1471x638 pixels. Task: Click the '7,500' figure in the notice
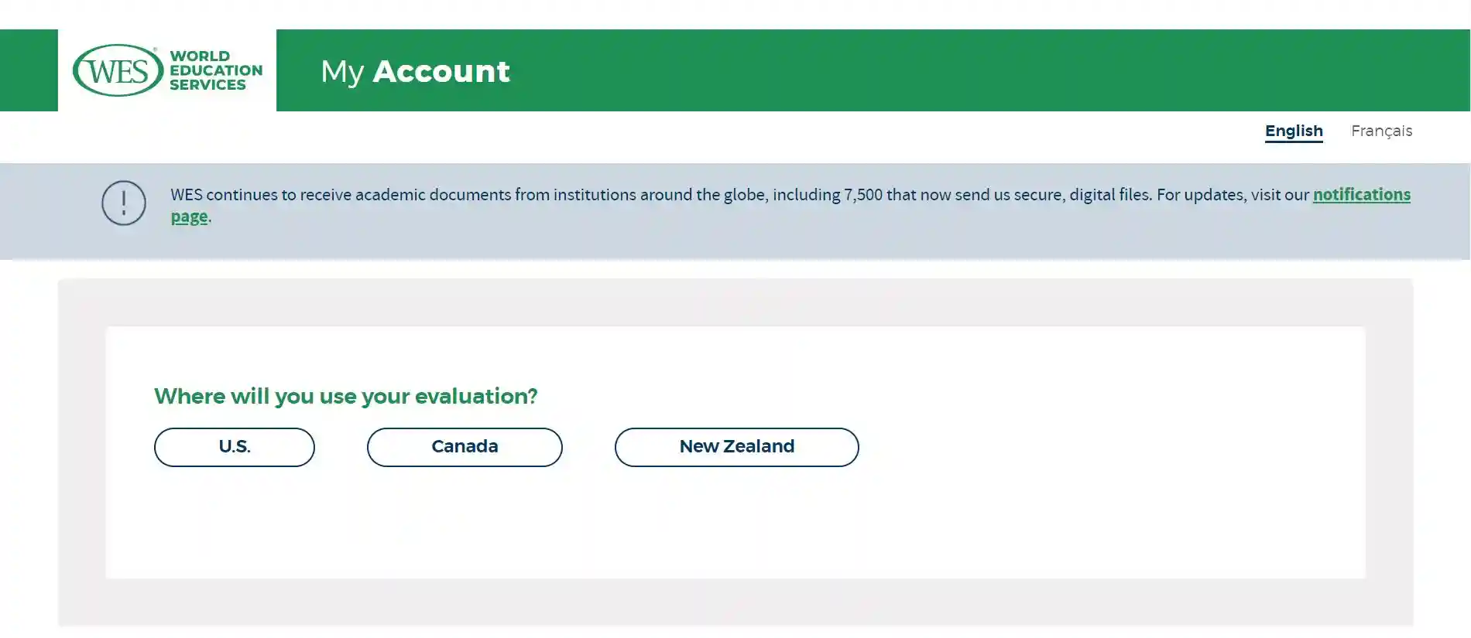(863, 195)
